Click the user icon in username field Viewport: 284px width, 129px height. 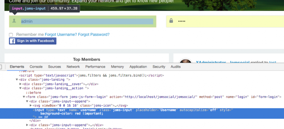14,21
